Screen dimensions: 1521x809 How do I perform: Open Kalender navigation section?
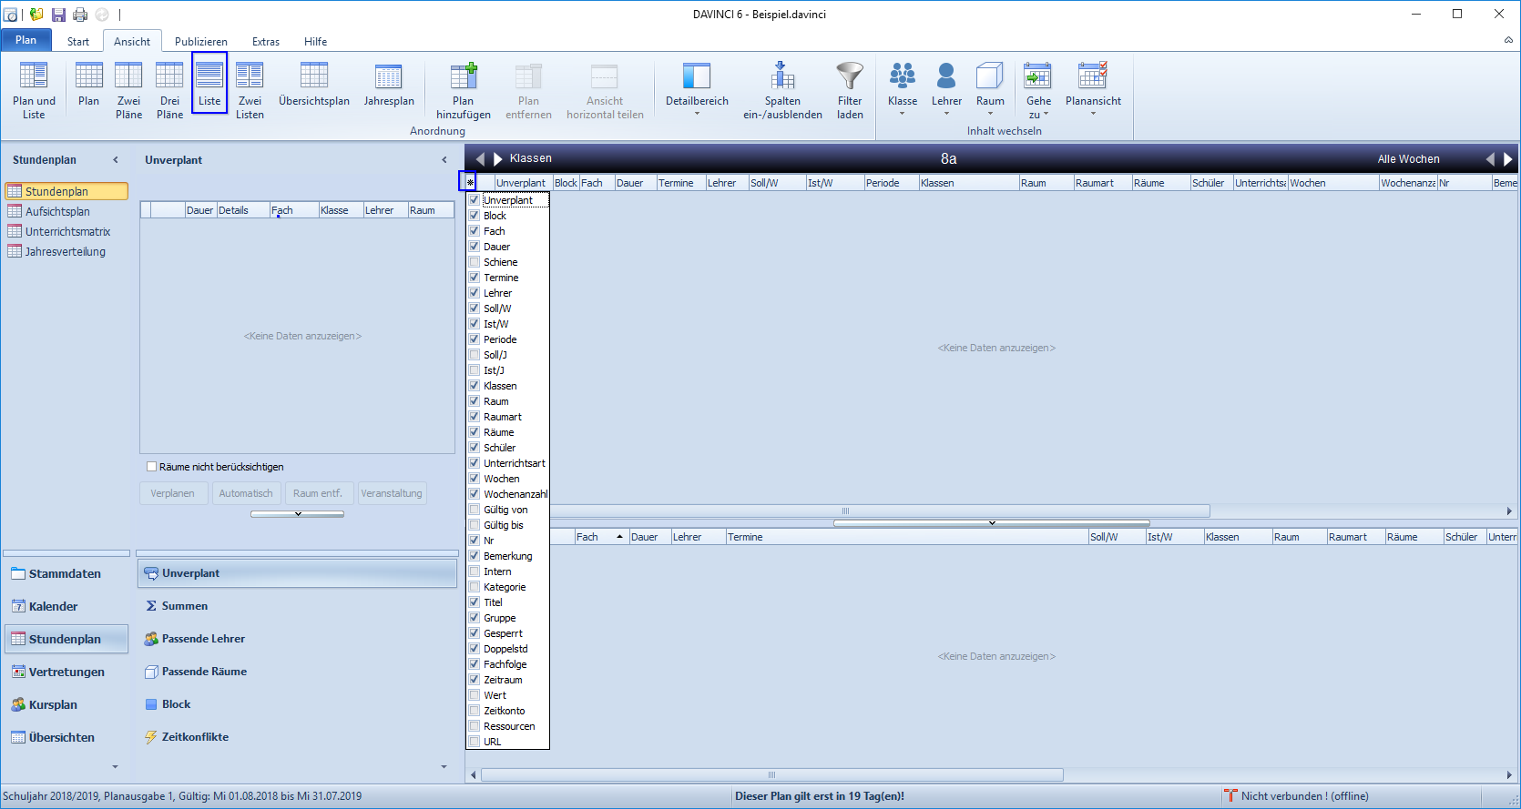[x=66, y=606]
